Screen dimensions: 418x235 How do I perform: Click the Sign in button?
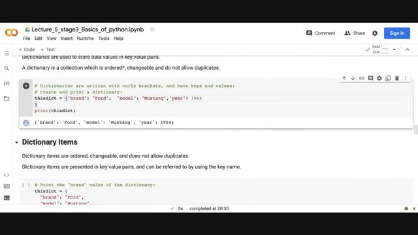pyautogui.click(x=397, y=33)
